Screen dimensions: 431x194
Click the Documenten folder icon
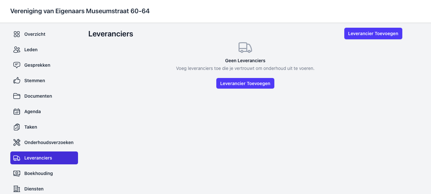(x=17, y=96)
